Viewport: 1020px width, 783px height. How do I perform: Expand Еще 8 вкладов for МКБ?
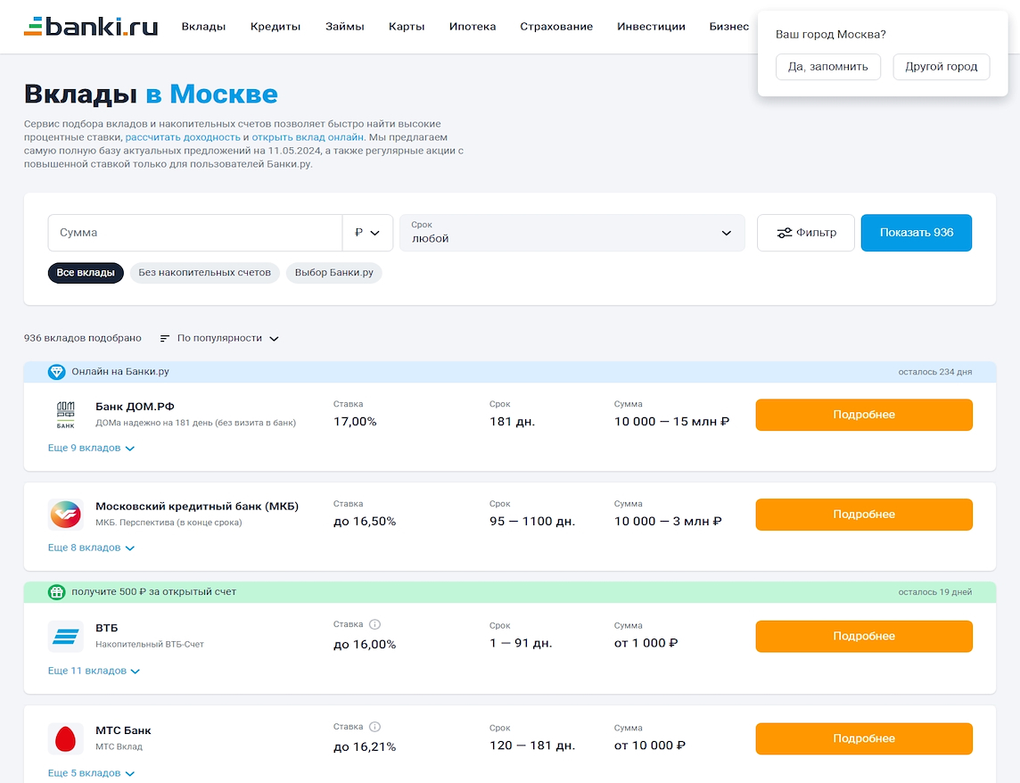click(x=91, y=548)
